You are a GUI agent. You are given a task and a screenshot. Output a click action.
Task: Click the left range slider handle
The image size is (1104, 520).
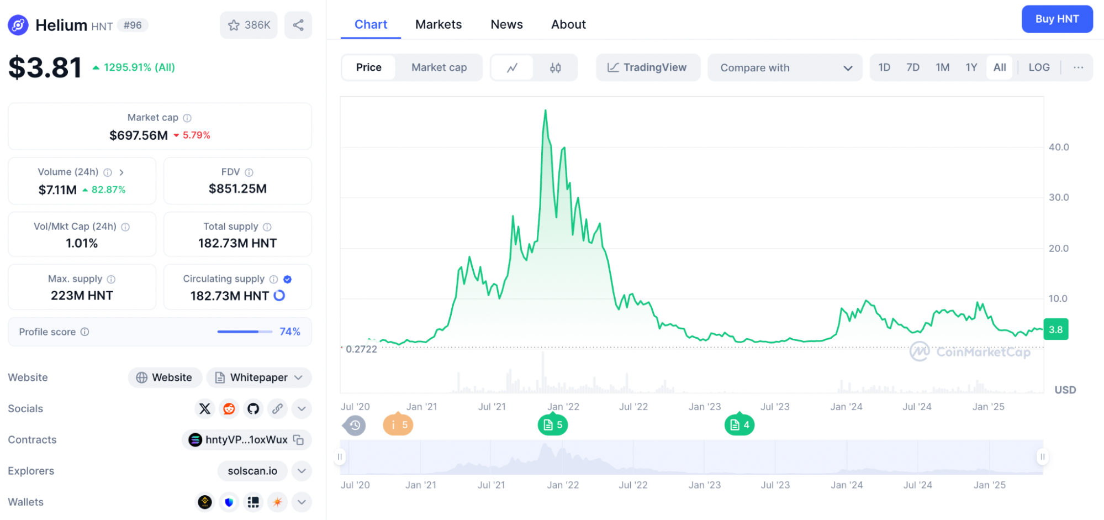pos(340,456)
